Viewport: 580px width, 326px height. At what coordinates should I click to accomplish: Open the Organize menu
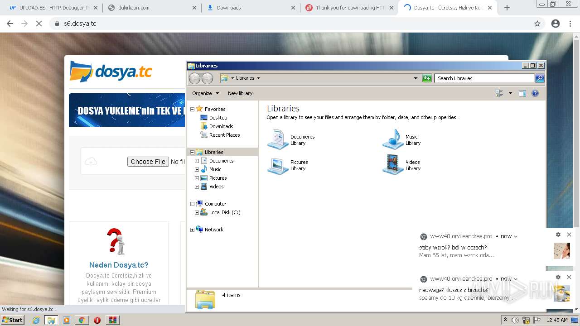pos(205,93)
